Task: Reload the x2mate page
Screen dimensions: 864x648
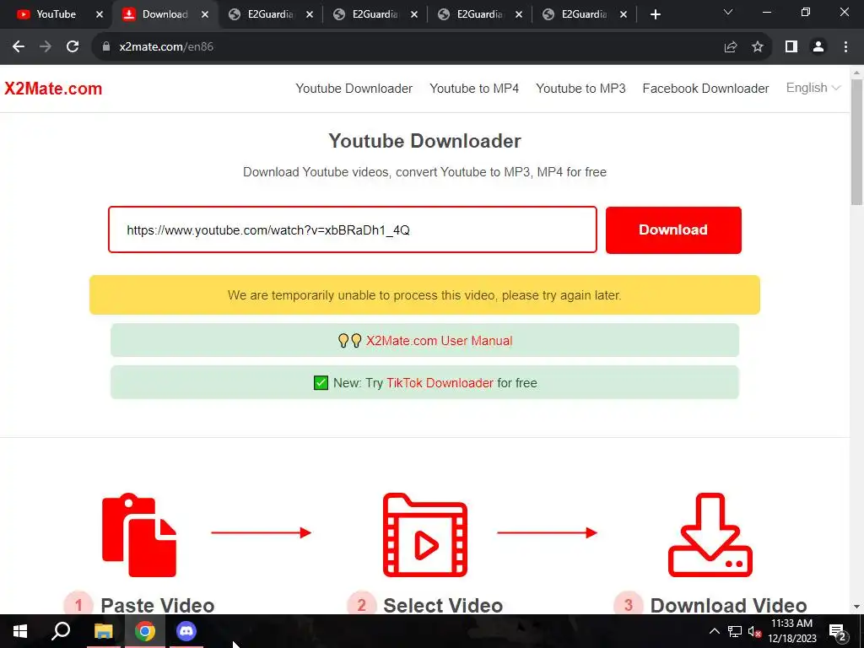Action: click(x=73, y=47)
